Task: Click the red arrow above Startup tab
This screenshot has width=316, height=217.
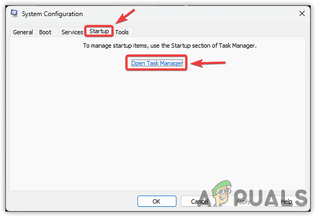Action: point(125,16)
